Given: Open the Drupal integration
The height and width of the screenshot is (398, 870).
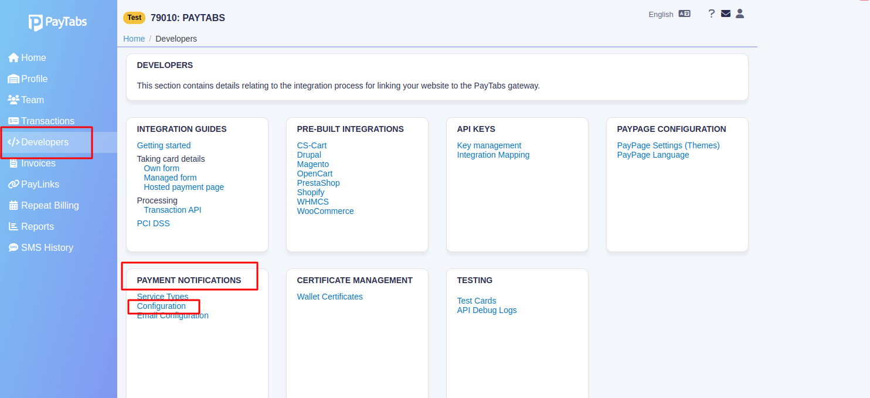Looking at the screenshot, I should (x=309, y=155).
